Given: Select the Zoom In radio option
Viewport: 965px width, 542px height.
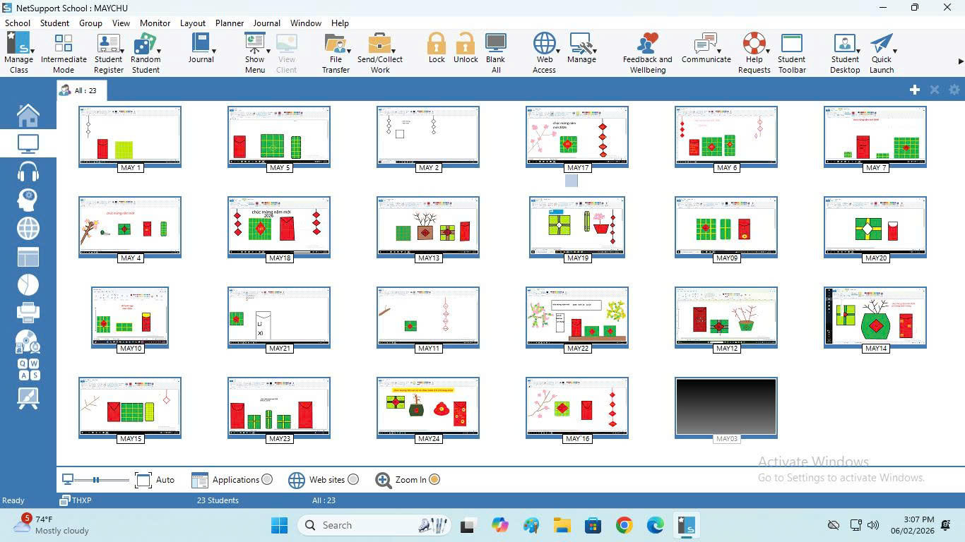Looking at the screenshot, I should [434, 480].
